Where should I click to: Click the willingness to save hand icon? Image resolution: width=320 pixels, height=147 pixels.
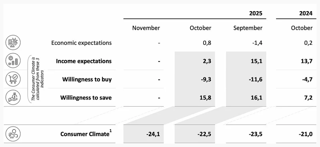tap(13, 97)
